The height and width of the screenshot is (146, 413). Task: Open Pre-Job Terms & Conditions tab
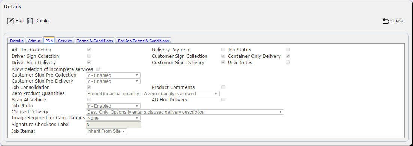click(143, 41)
